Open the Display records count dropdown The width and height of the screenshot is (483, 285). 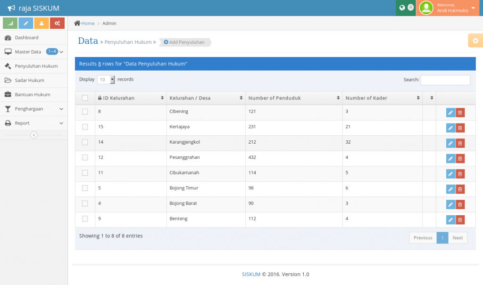click(106, 80)
